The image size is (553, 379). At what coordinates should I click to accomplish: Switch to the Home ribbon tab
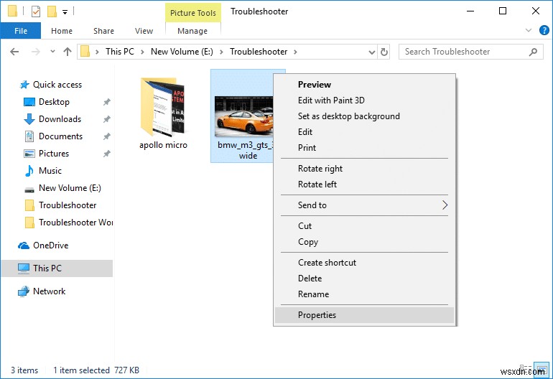coord(62,31)
